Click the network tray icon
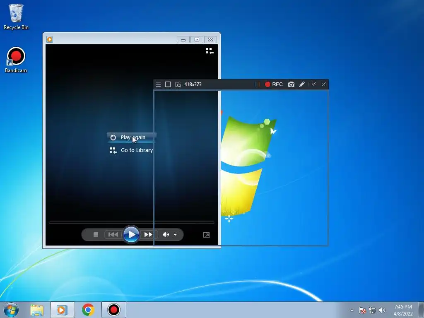The image size is (424, 318). 372,310
